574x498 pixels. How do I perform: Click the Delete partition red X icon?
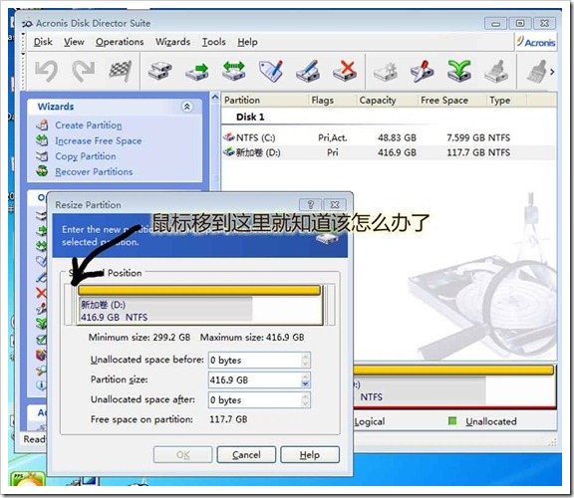click(x=345, y=71)
